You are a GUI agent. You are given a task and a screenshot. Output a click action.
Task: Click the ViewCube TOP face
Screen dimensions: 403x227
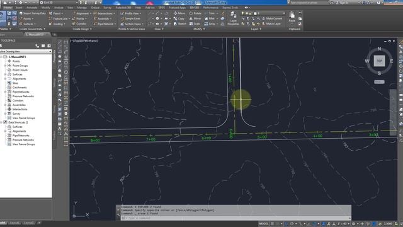(379, 61)
